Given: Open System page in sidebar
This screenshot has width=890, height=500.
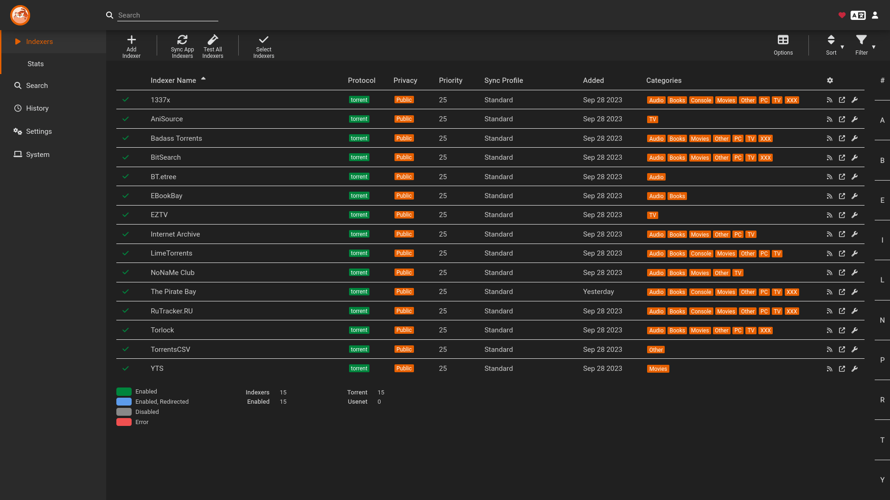Looking at the screenshot, I should point(53,155).
